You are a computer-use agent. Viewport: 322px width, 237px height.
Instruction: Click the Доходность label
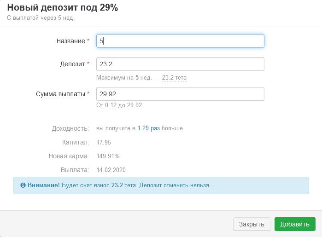click(70, 128)
